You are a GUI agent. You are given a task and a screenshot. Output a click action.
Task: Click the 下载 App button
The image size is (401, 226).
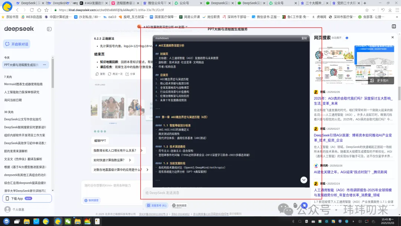(27, 198)
